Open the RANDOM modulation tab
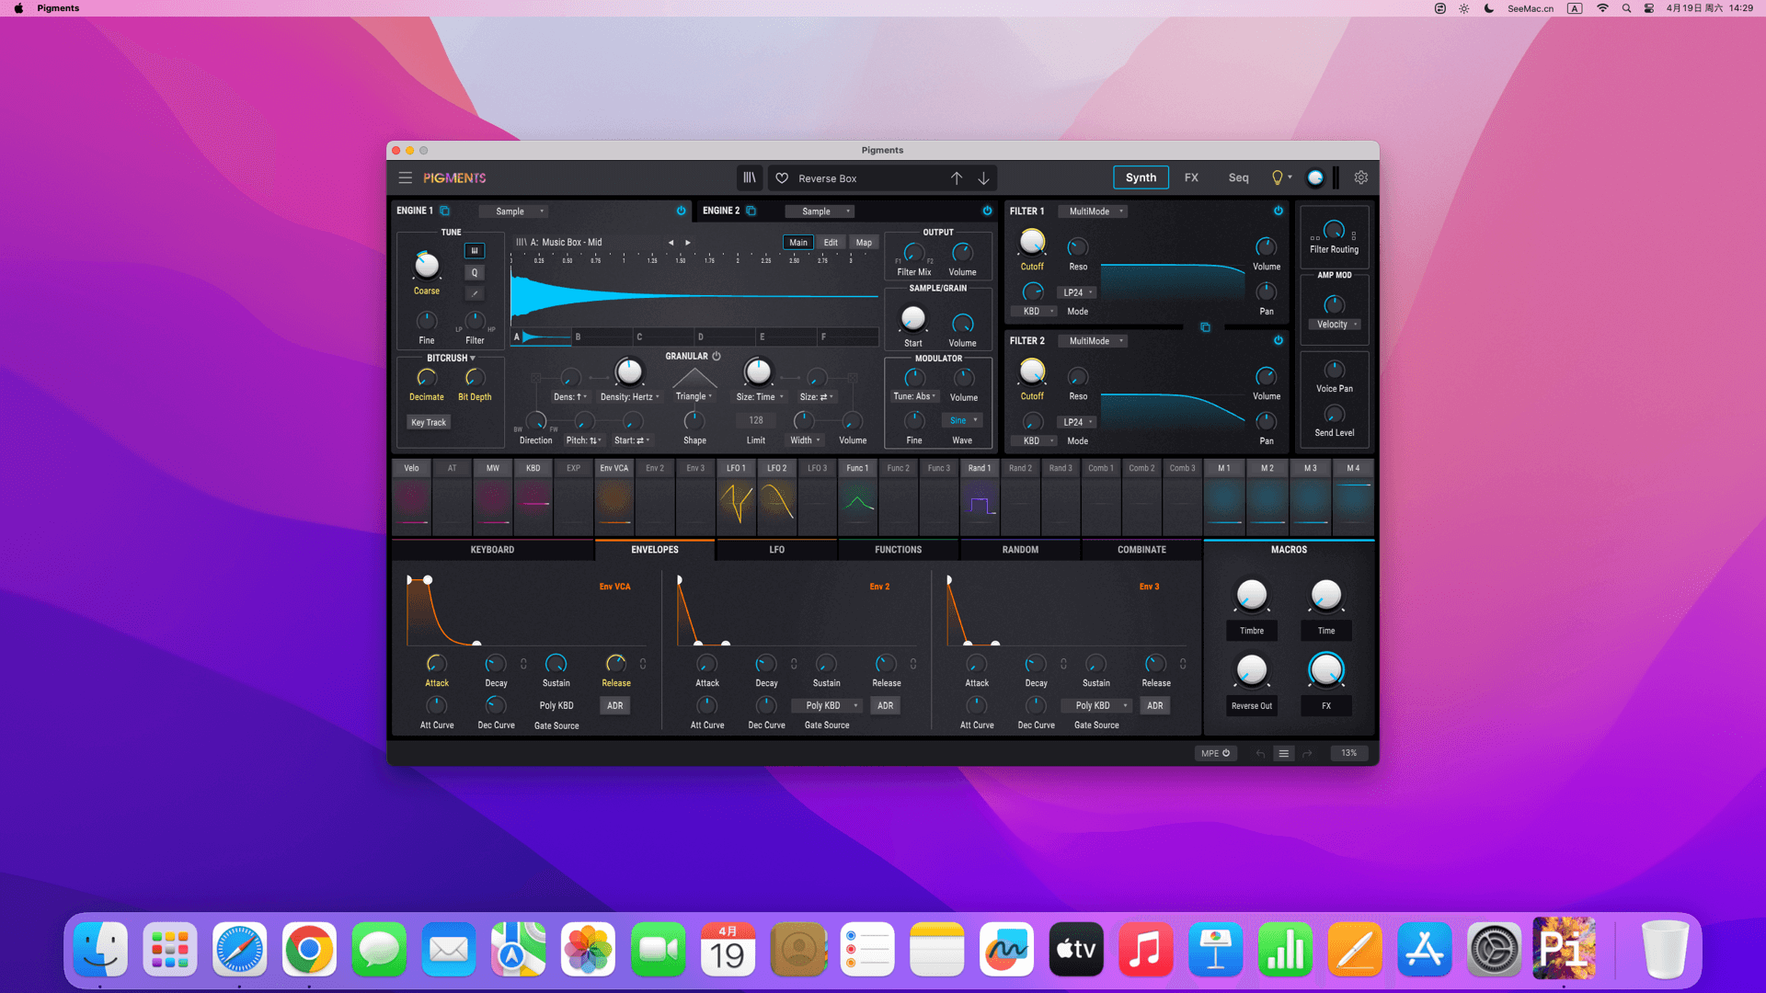This screenshot has height=993, width=1766. (x=1020, y=550)
